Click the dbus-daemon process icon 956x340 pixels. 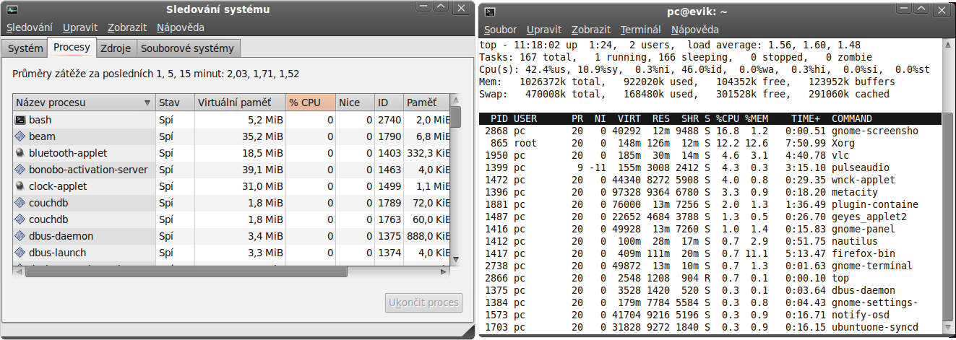(20, 236)
